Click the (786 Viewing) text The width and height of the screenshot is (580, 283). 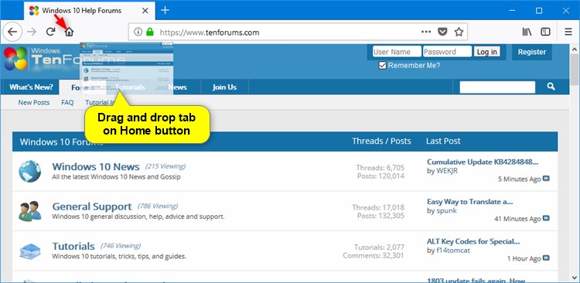click(x=158, y=206)
